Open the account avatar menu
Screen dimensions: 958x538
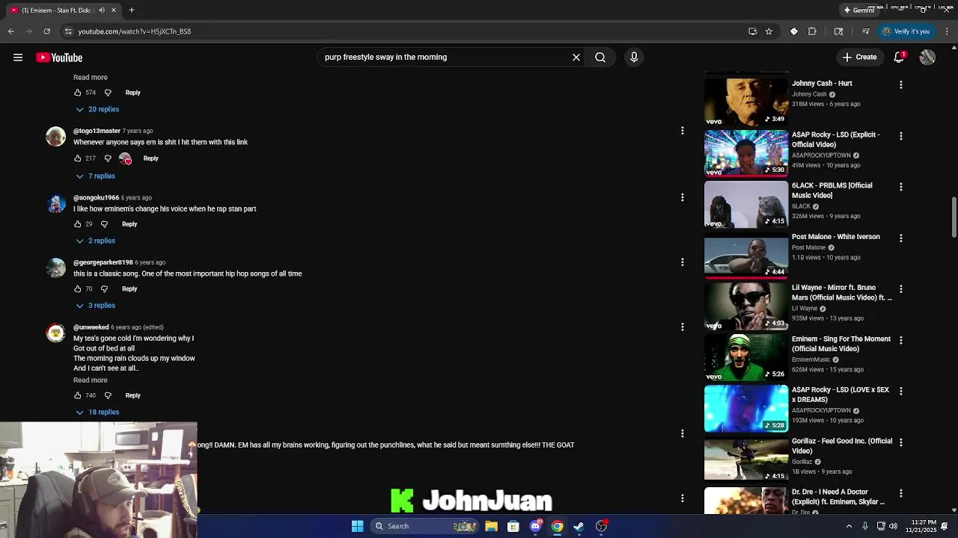tap(927, 58)
